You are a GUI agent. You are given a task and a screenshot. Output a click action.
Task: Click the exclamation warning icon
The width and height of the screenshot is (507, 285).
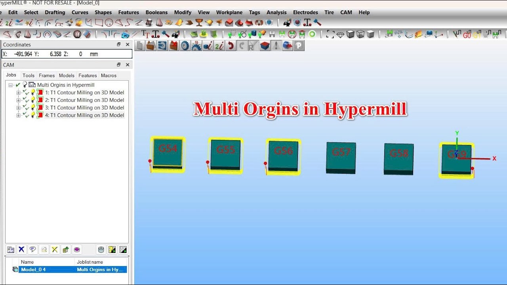coord(276,46)
